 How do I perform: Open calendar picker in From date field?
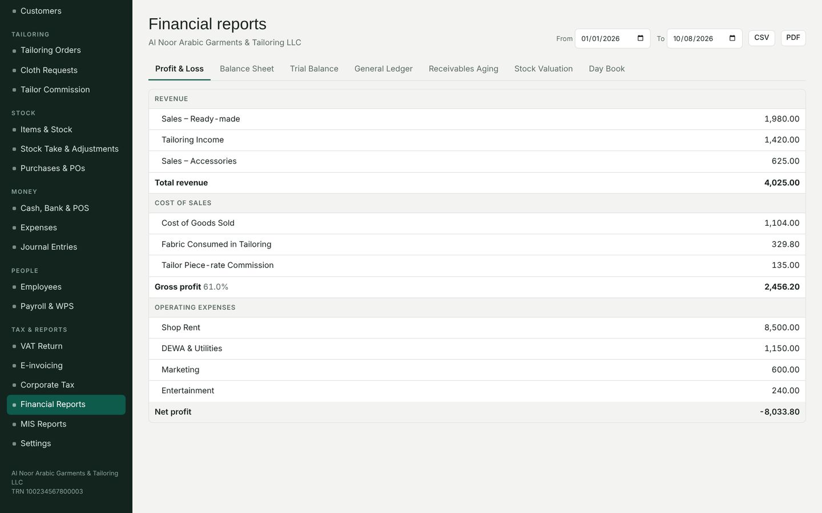pos(640,38)
